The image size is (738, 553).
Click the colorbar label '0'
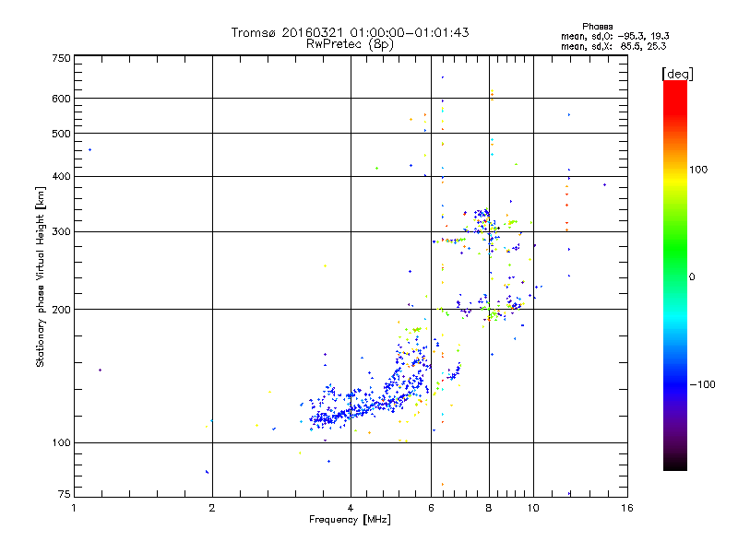(692, 277)
